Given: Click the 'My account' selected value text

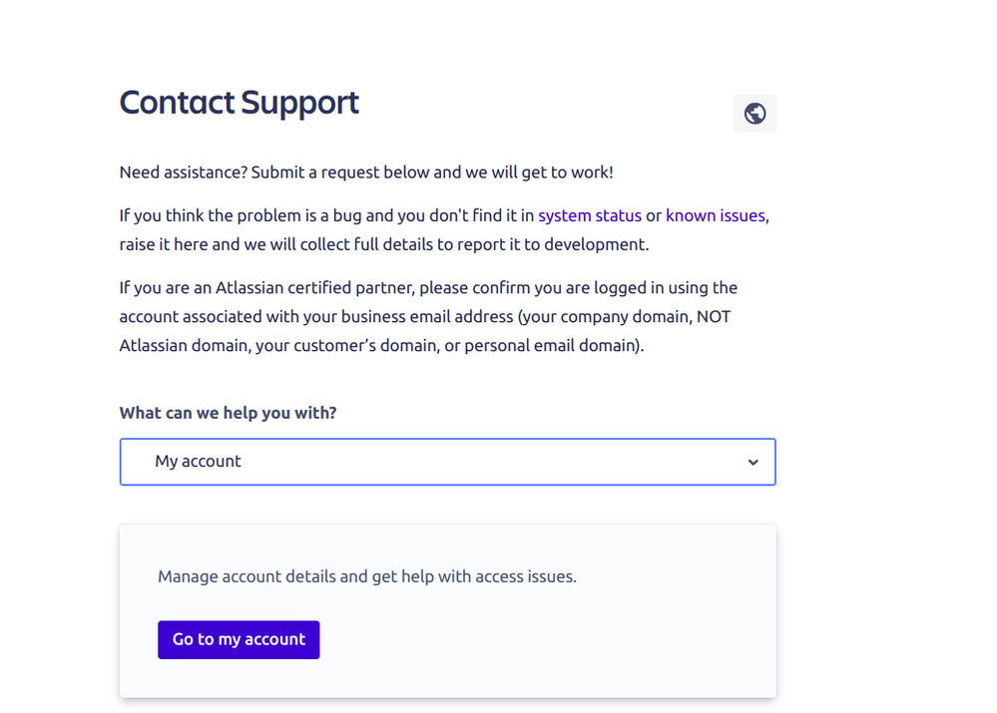Looking at the screenshot, I should coord(198,462).
